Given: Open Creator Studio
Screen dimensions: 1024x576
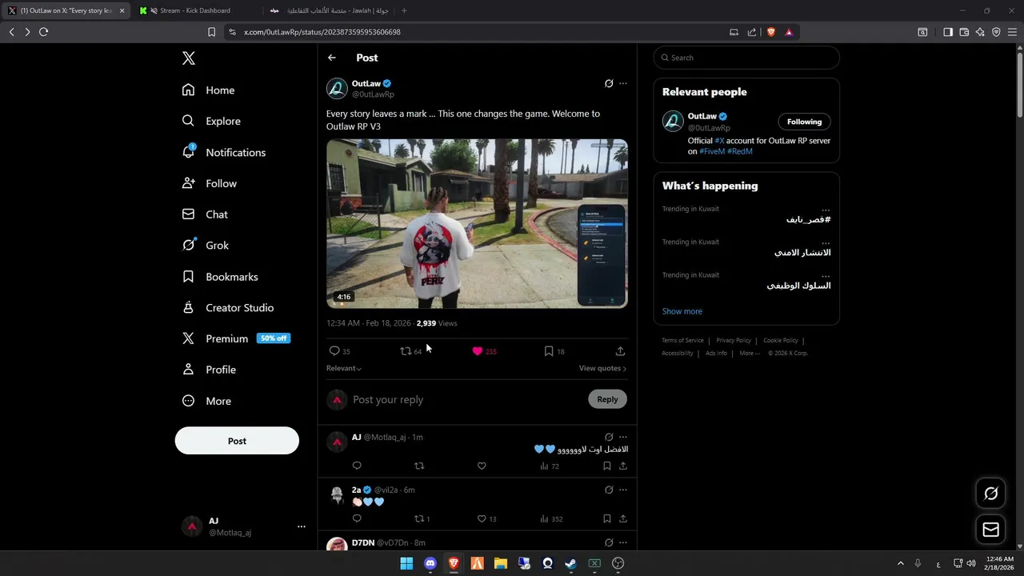Looking at the screenshot, I should click(x=228, y=308).
